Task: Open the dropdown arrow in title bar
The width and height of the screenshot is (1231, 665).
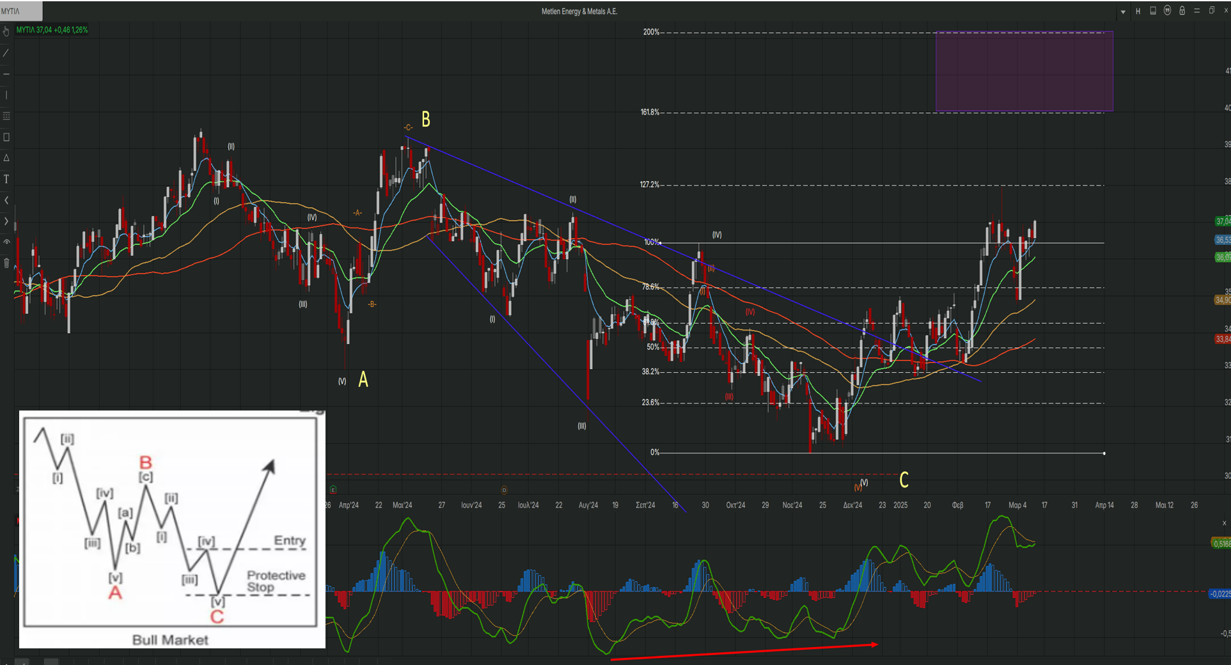Action: (1123, 12)
